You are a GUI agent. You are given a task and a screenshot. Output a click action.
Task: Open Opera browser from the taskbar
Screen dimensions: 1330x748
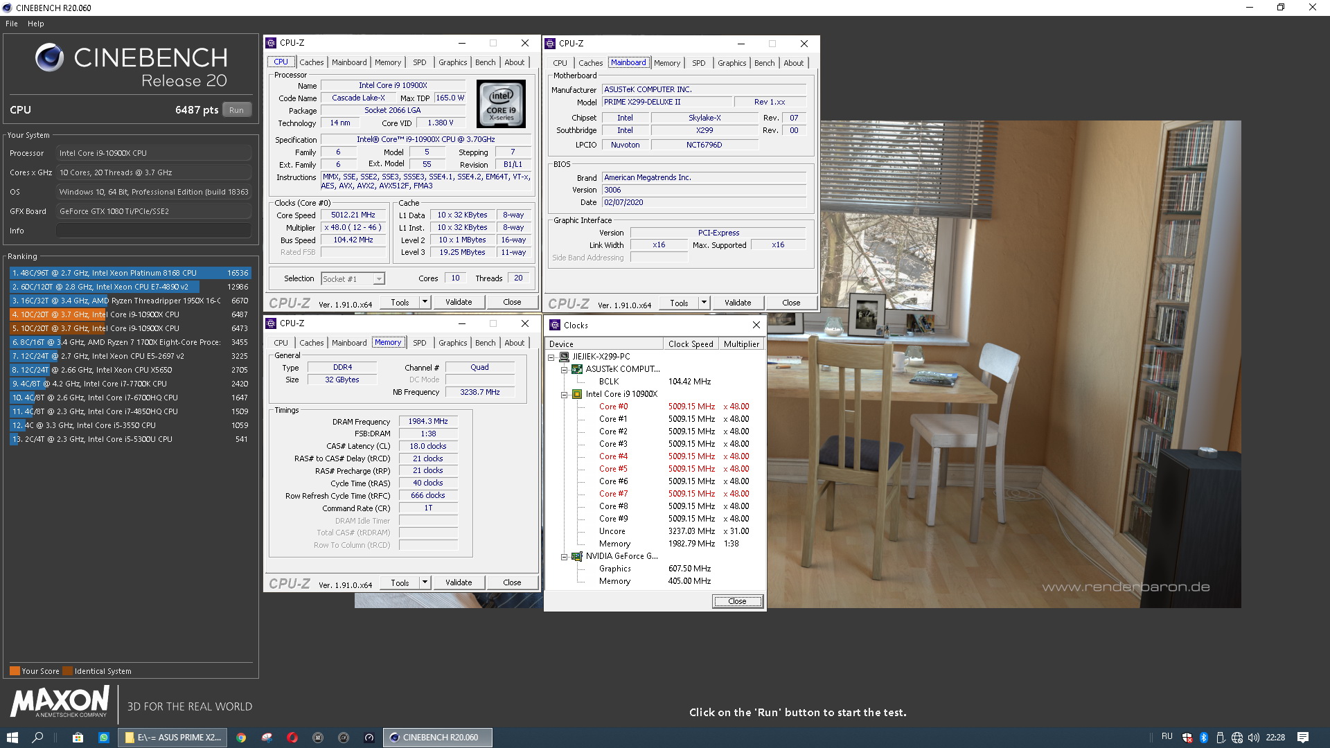(292, 738)
